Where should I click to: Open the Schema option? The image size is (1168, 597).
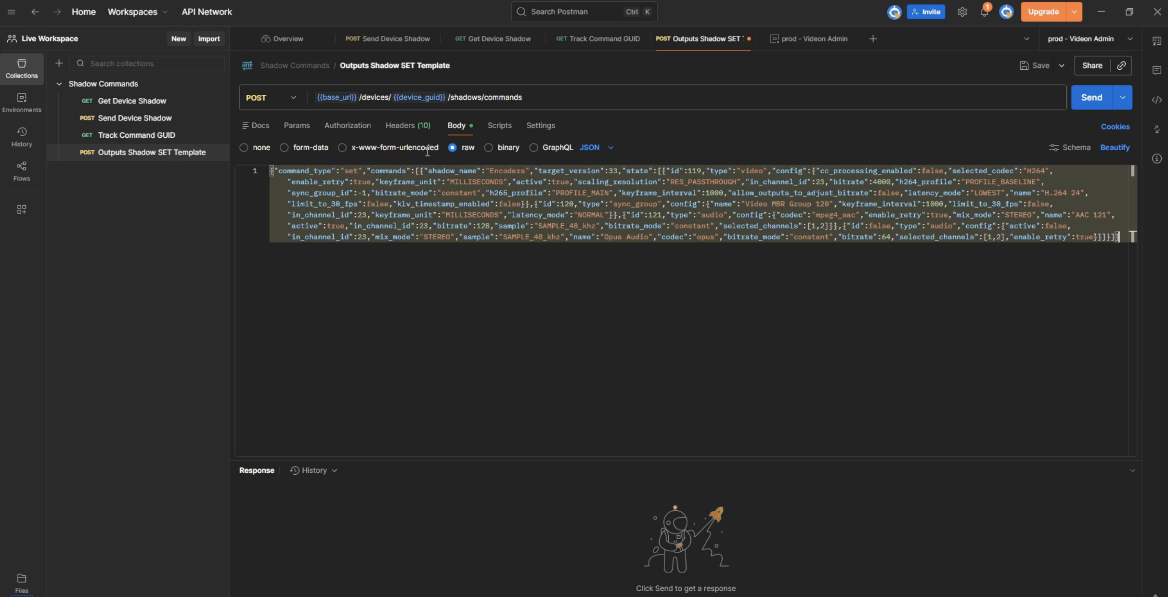1069,147
